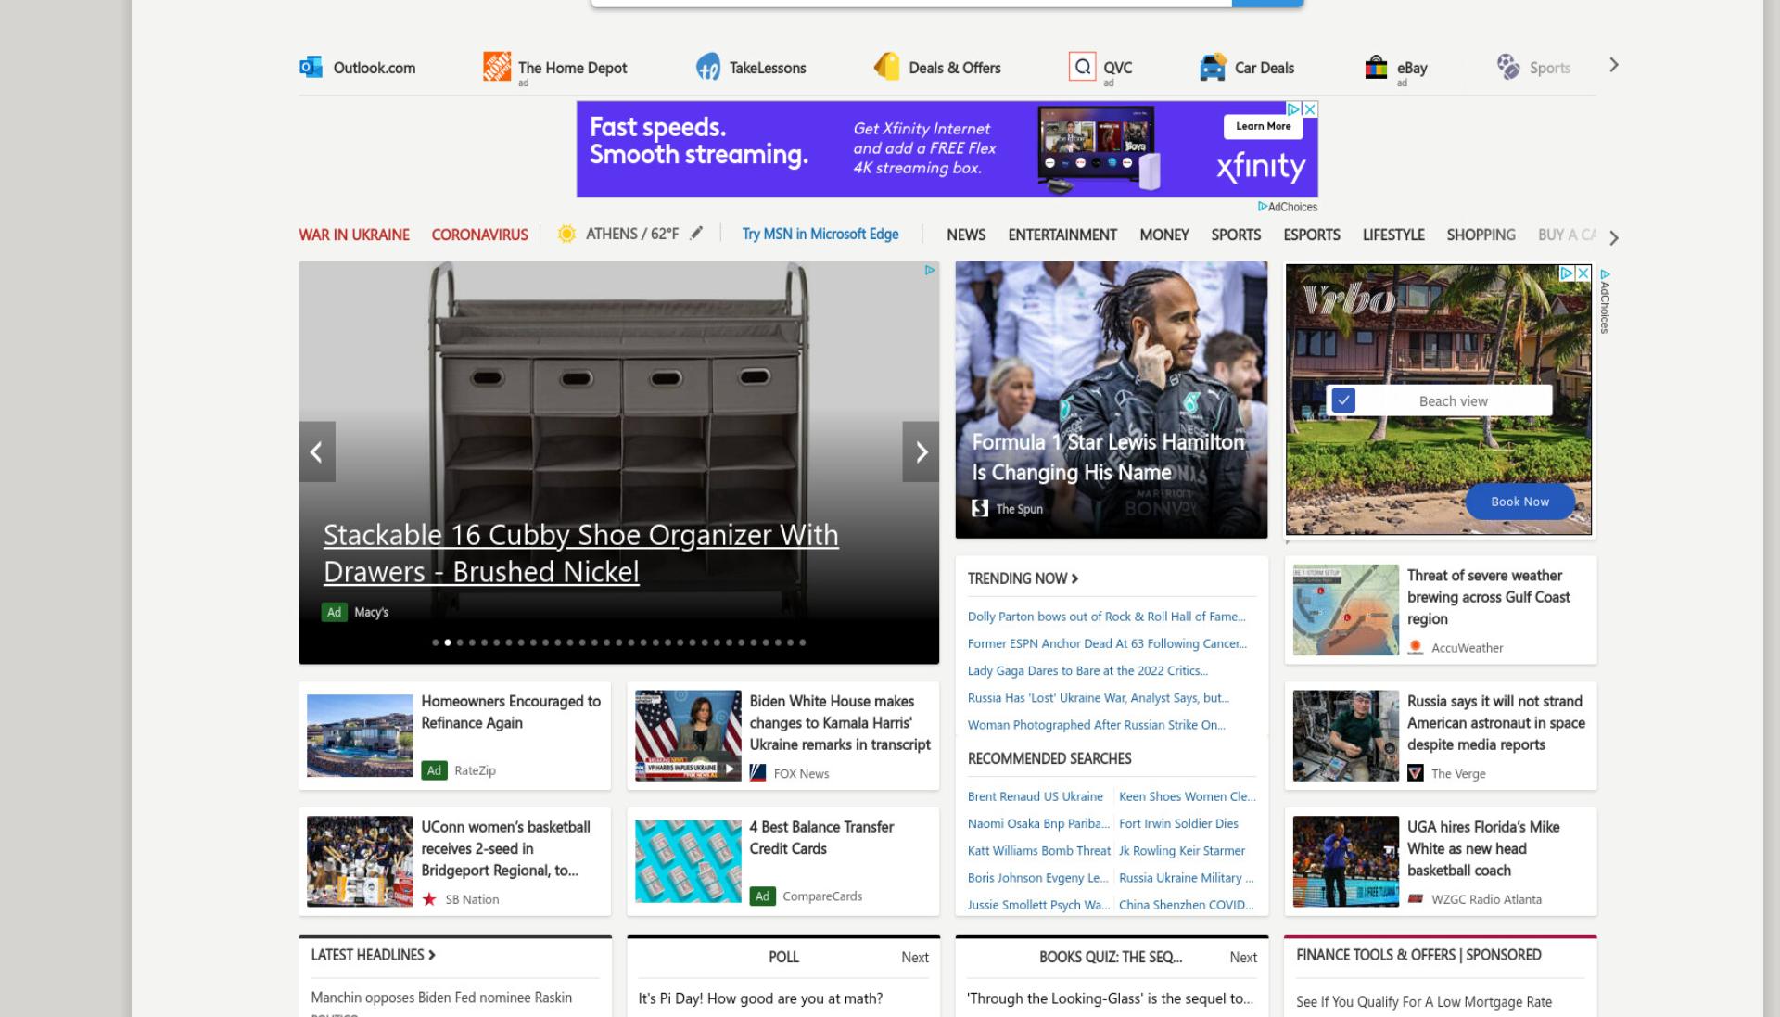1780x1017 pixels.
Task: Open 4 Best Balance Transfer Credit Cards
Action: click(821, 837)
